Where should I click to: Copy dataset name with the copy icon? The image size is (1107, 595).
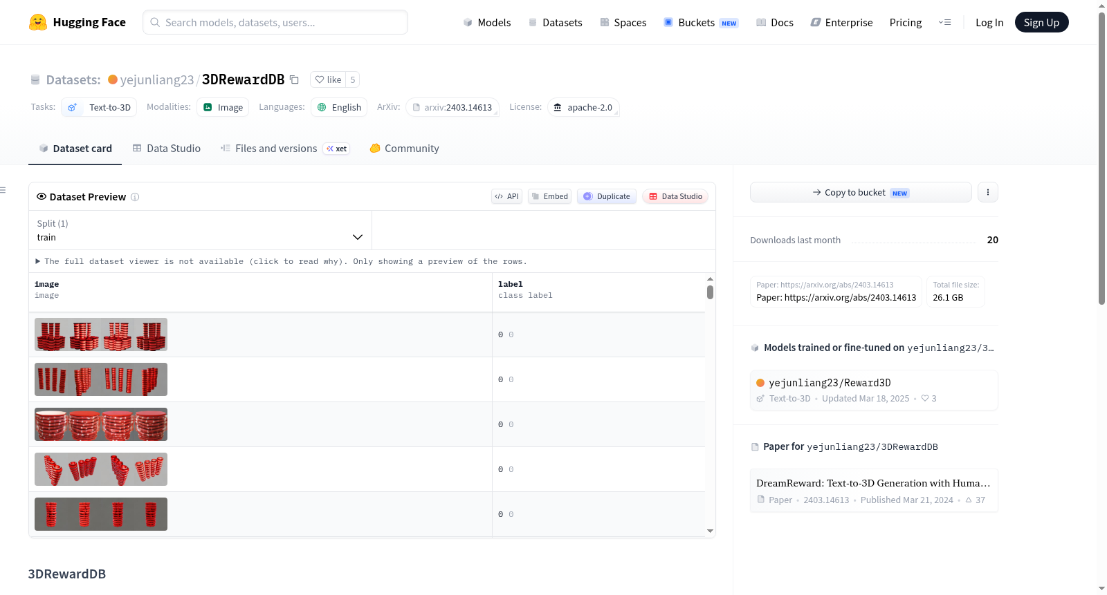click(294, 79)
